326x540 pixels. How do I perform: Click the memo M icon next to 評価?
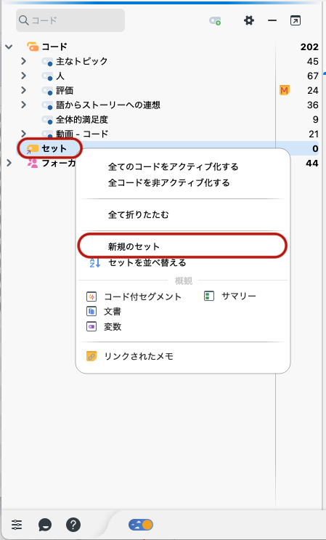click(284, 91)
